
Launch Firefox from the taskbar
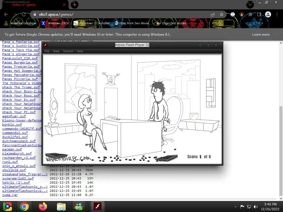(43, 206)
